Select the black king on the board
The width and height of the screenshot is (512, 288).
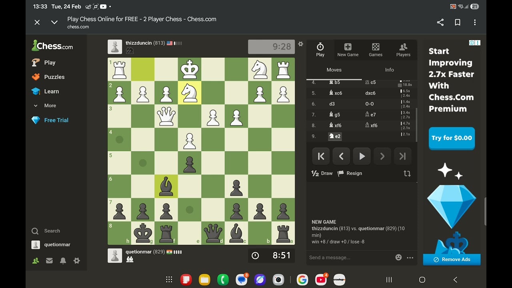[143, 233]
